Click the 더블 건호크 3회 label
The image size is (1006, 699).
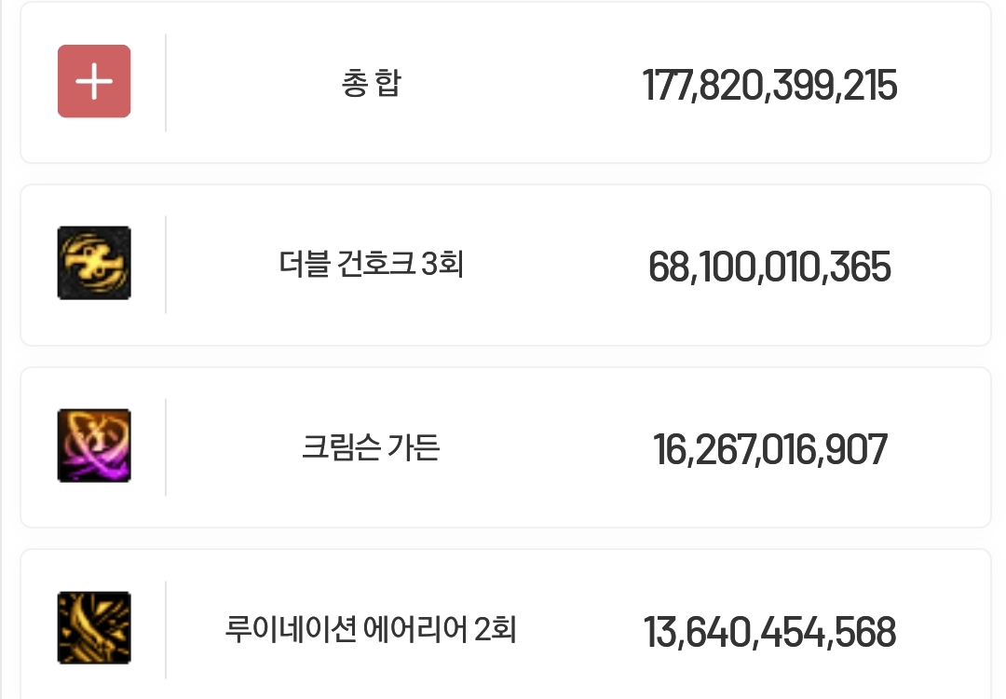372,264
